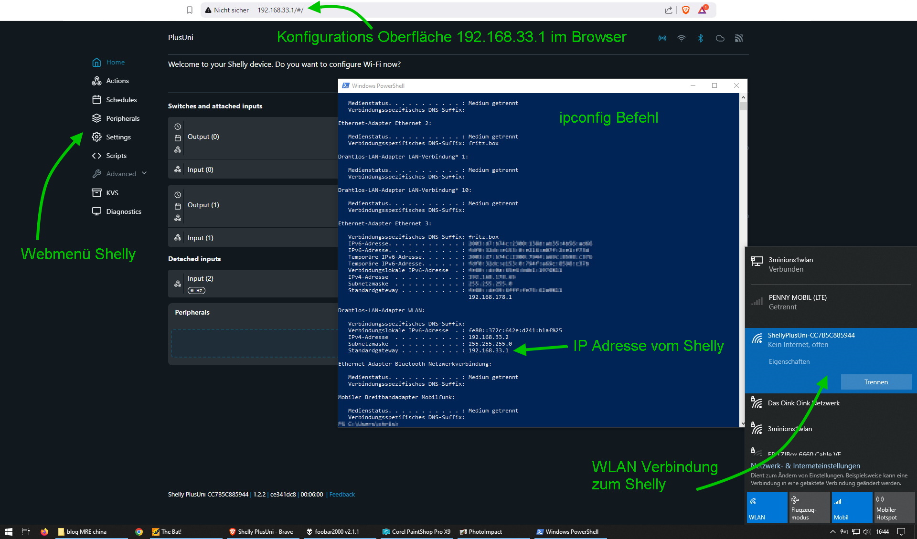Click the webhook icon of Output (1)
This screenshot has width=917, height=539.
pos(178,218)
